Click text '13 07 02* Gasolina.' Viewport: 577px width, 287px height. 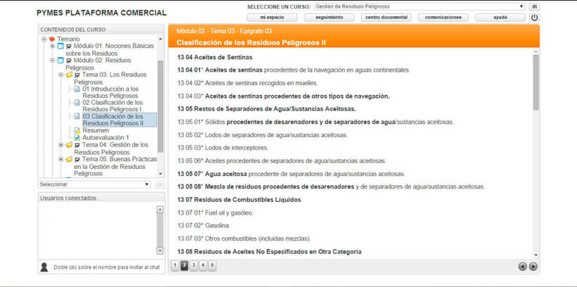(x=203, y=225)
